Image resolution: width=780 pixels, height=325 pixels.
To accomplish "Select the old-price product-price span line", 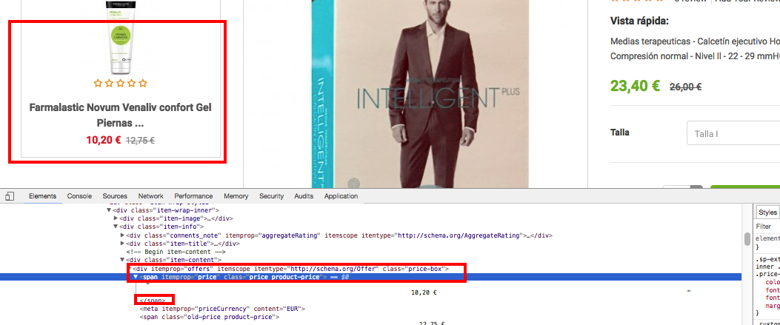I will point(209,317).
